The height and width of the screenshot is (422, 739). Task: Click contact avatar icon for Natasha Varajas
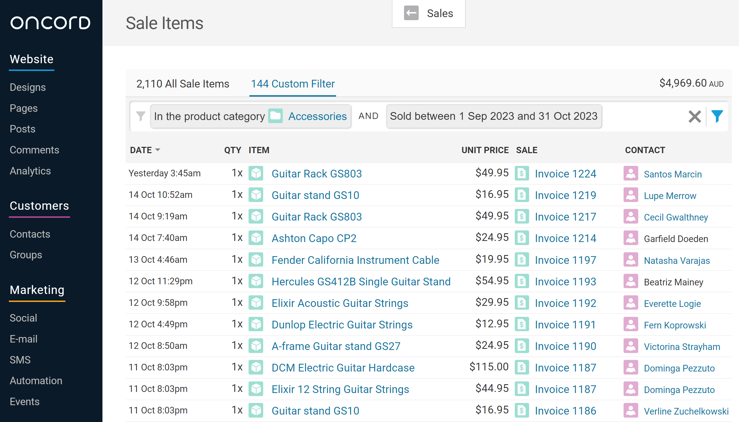pos(630,260)
